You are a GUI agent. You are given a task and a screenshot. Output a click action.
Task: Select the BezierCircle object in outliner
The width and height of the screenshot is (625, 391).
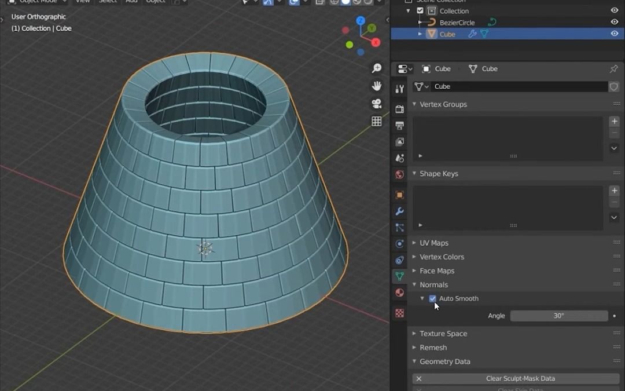pos(457,23)
